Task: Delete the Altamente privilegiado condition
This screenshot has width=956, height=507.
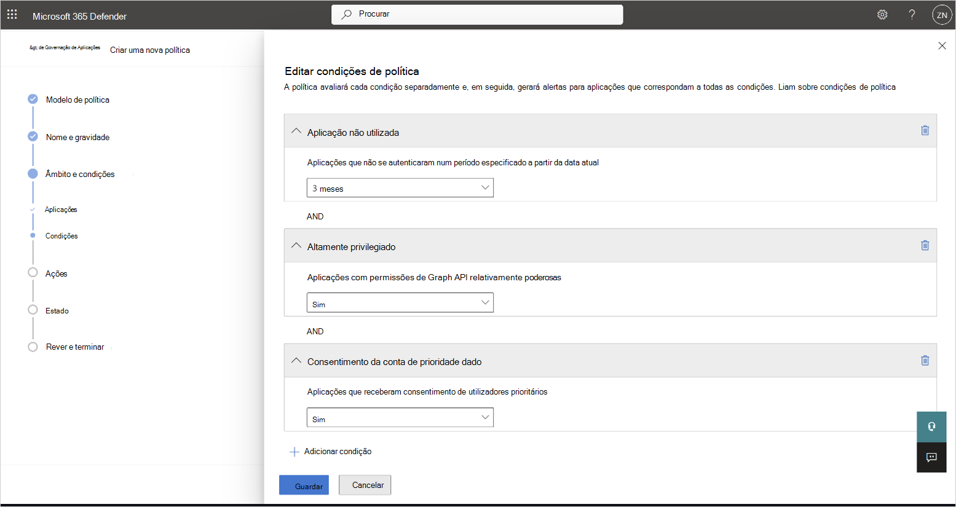Action: click(925, 245)
